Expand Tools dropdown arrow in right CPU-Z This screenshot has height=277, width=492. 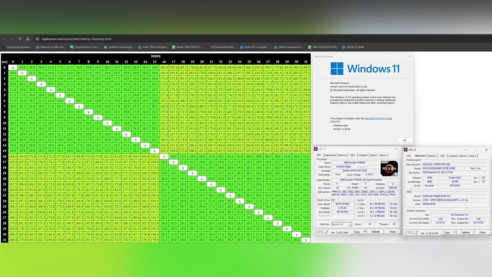tap(455, 233)
